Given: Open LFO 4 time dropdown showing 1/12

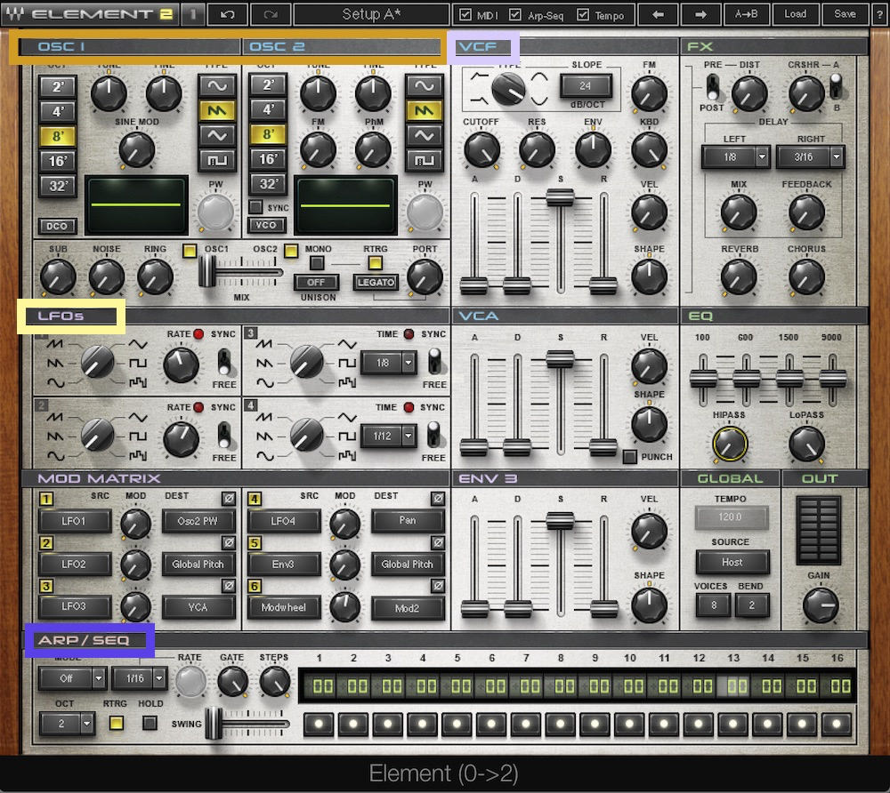Looking at the screenshot, I should 389,436.
